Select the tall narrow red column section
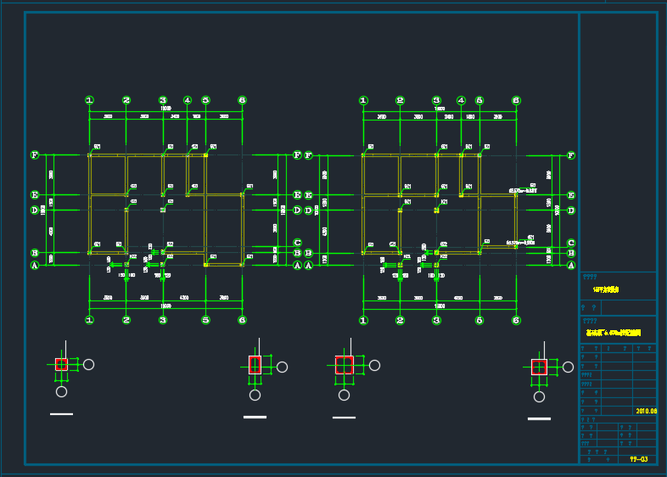This screenshot has width=667, height=477. click(255, 365)
